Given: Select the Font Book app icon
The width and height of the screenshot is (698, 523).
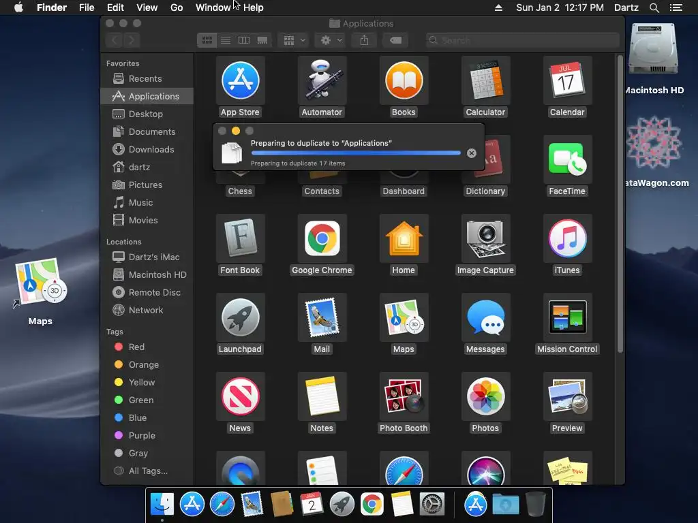Looking at the screenshot, I should [241, 238].
